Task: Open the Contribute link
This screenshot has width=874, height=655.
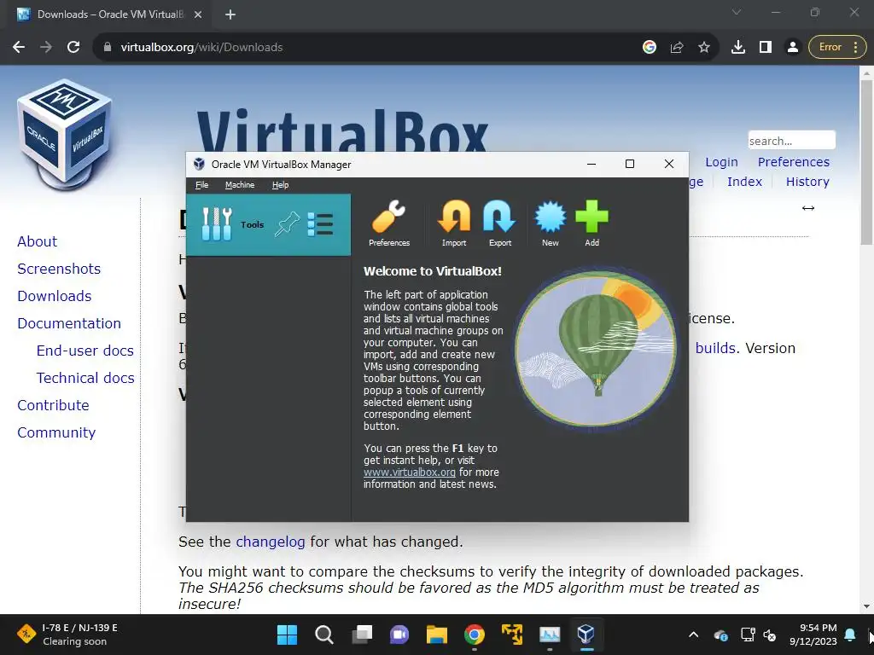Action: click(x=53, y=405)
